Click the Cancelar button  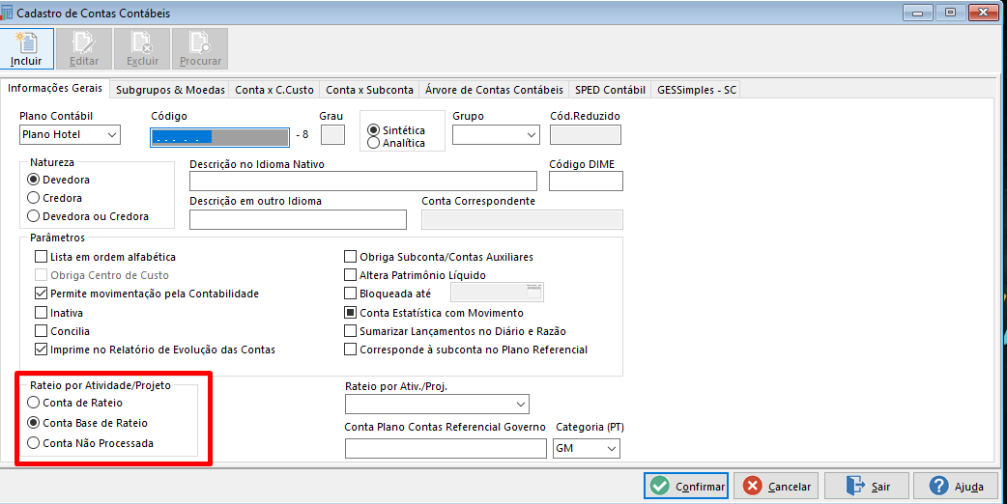click(x=776, y=486)
